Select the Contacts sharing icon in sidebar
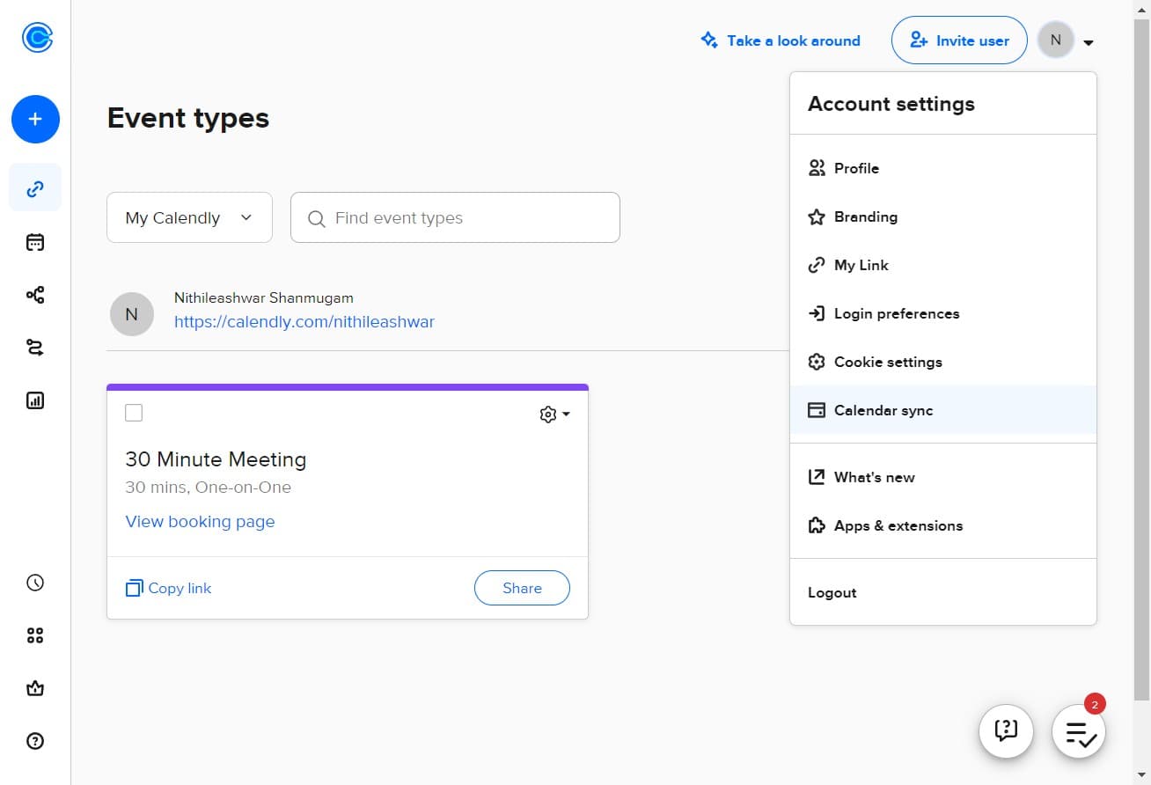 (x=35, y=294)
